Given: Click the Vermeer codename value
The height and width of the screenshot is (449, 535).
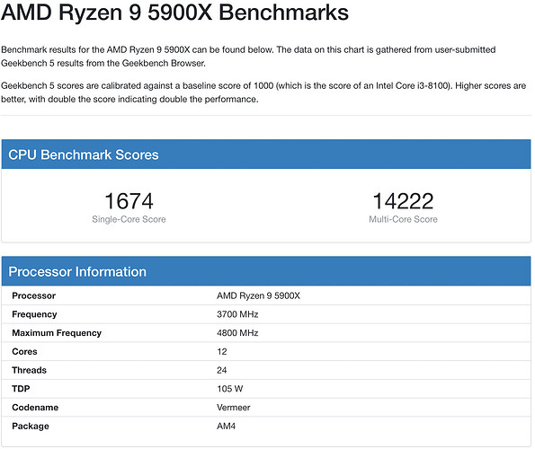Looking at the screenshot, I should [x=234, y=408].
